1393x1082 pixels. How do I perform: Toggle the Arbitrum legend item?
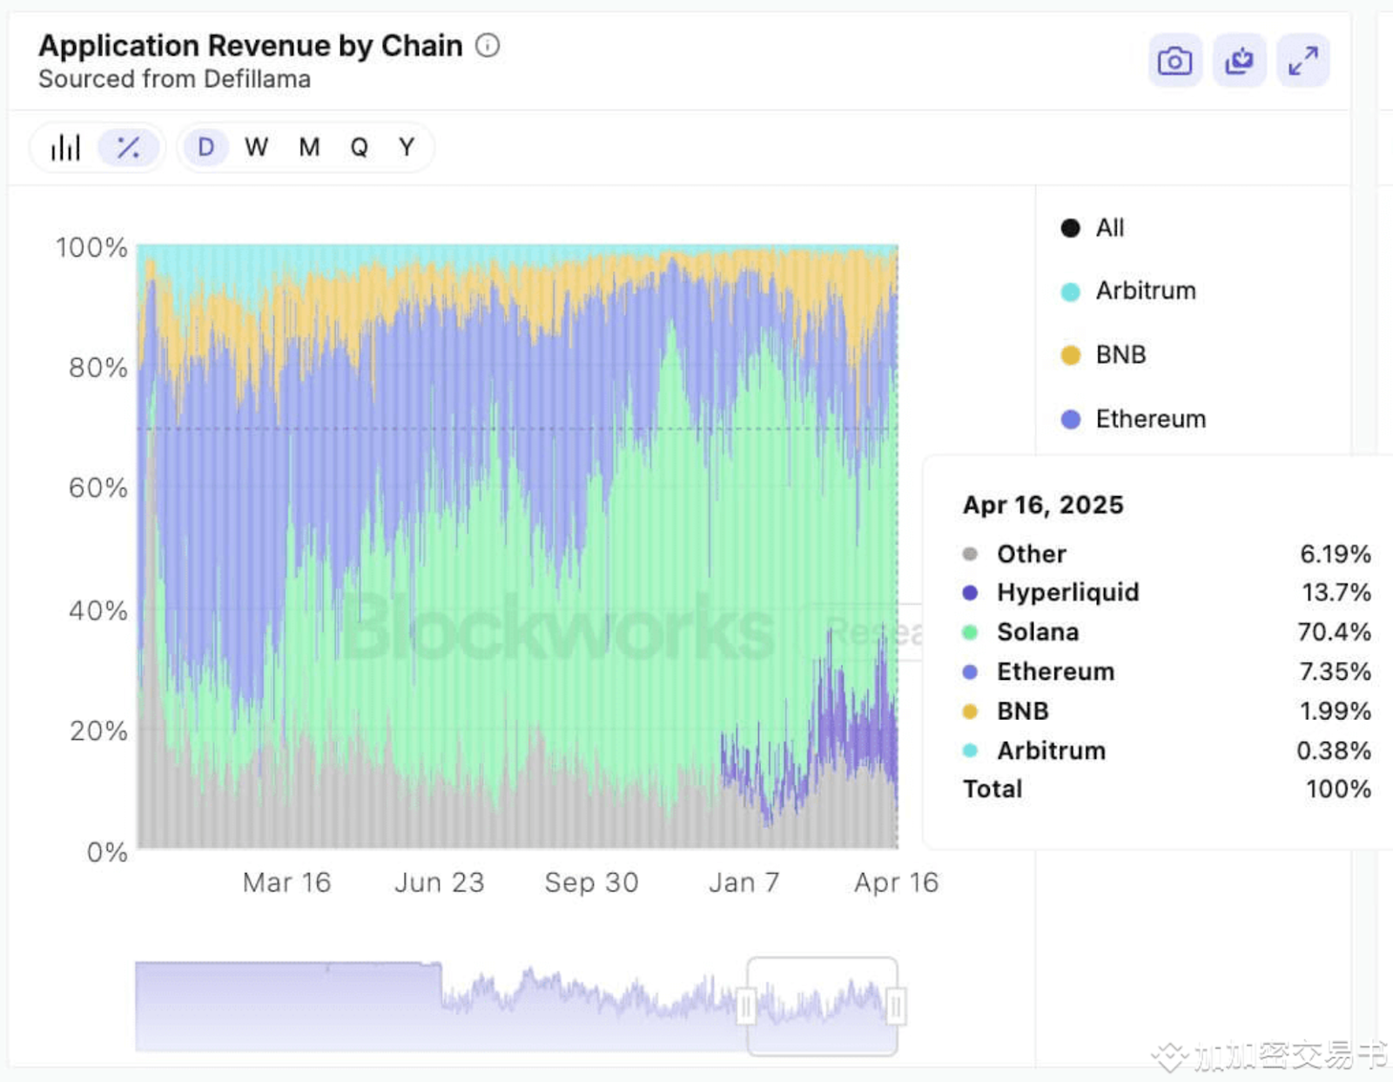tap(1128, 291)
